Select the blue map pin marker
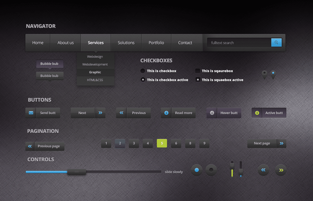The image size is (313, 201). (273, 74)
